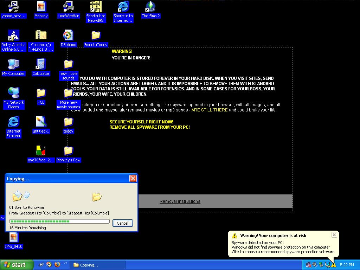Screen dimensions: 360x270
Task: Click the disconnected network tray icon
Action: 308,265
